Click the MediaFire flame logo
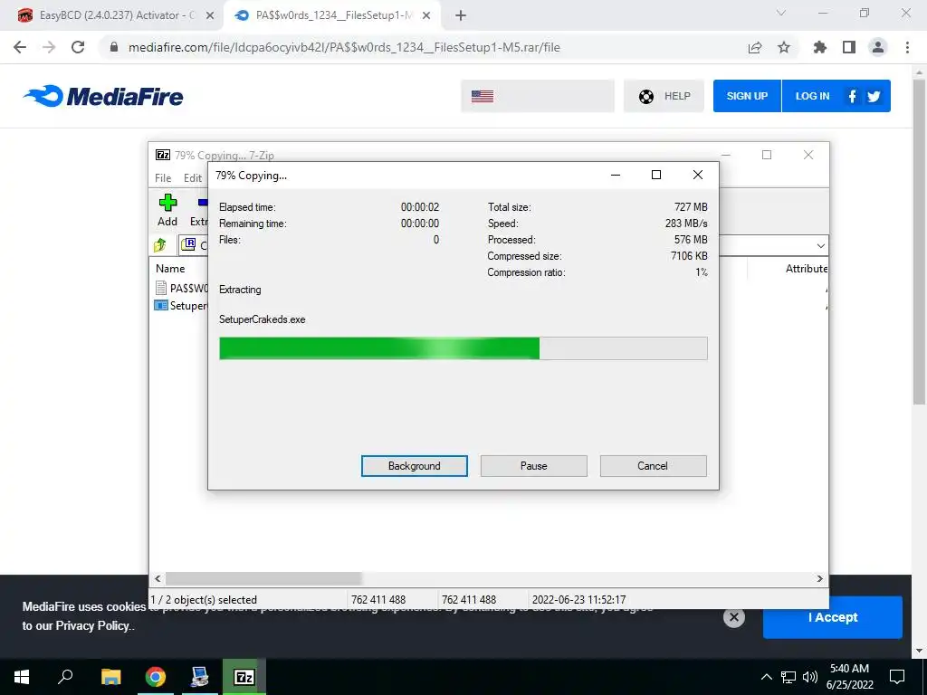The width and height of the screenshot is (927, 695). [x=103, y=96]
